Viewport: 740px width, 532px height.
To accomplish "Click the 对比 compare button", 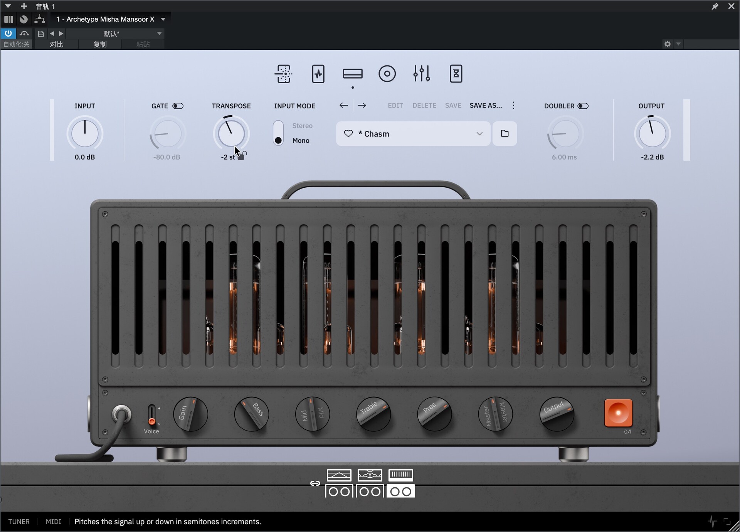I will point(56,44).
